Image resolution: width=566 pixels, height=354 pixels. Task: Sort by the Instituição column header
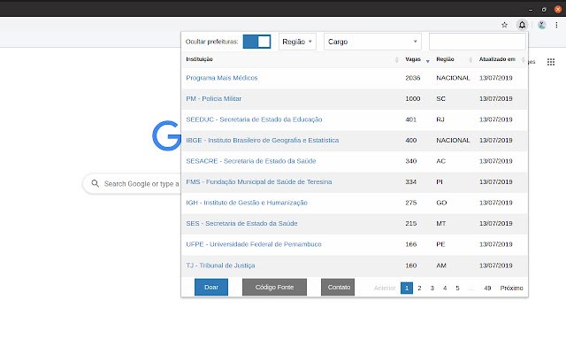coord(199,59)
